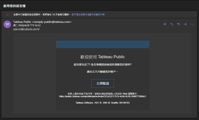Viewport: 199px width, 120px height.
Task: Click the blurred recipient address
Action: pyautogui.click(x=25, y=29)
